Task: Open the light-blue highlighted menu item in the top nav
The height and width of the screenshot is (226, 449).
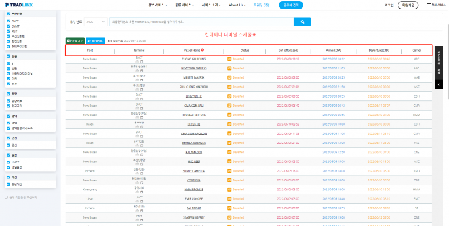Action: (261, 5)
